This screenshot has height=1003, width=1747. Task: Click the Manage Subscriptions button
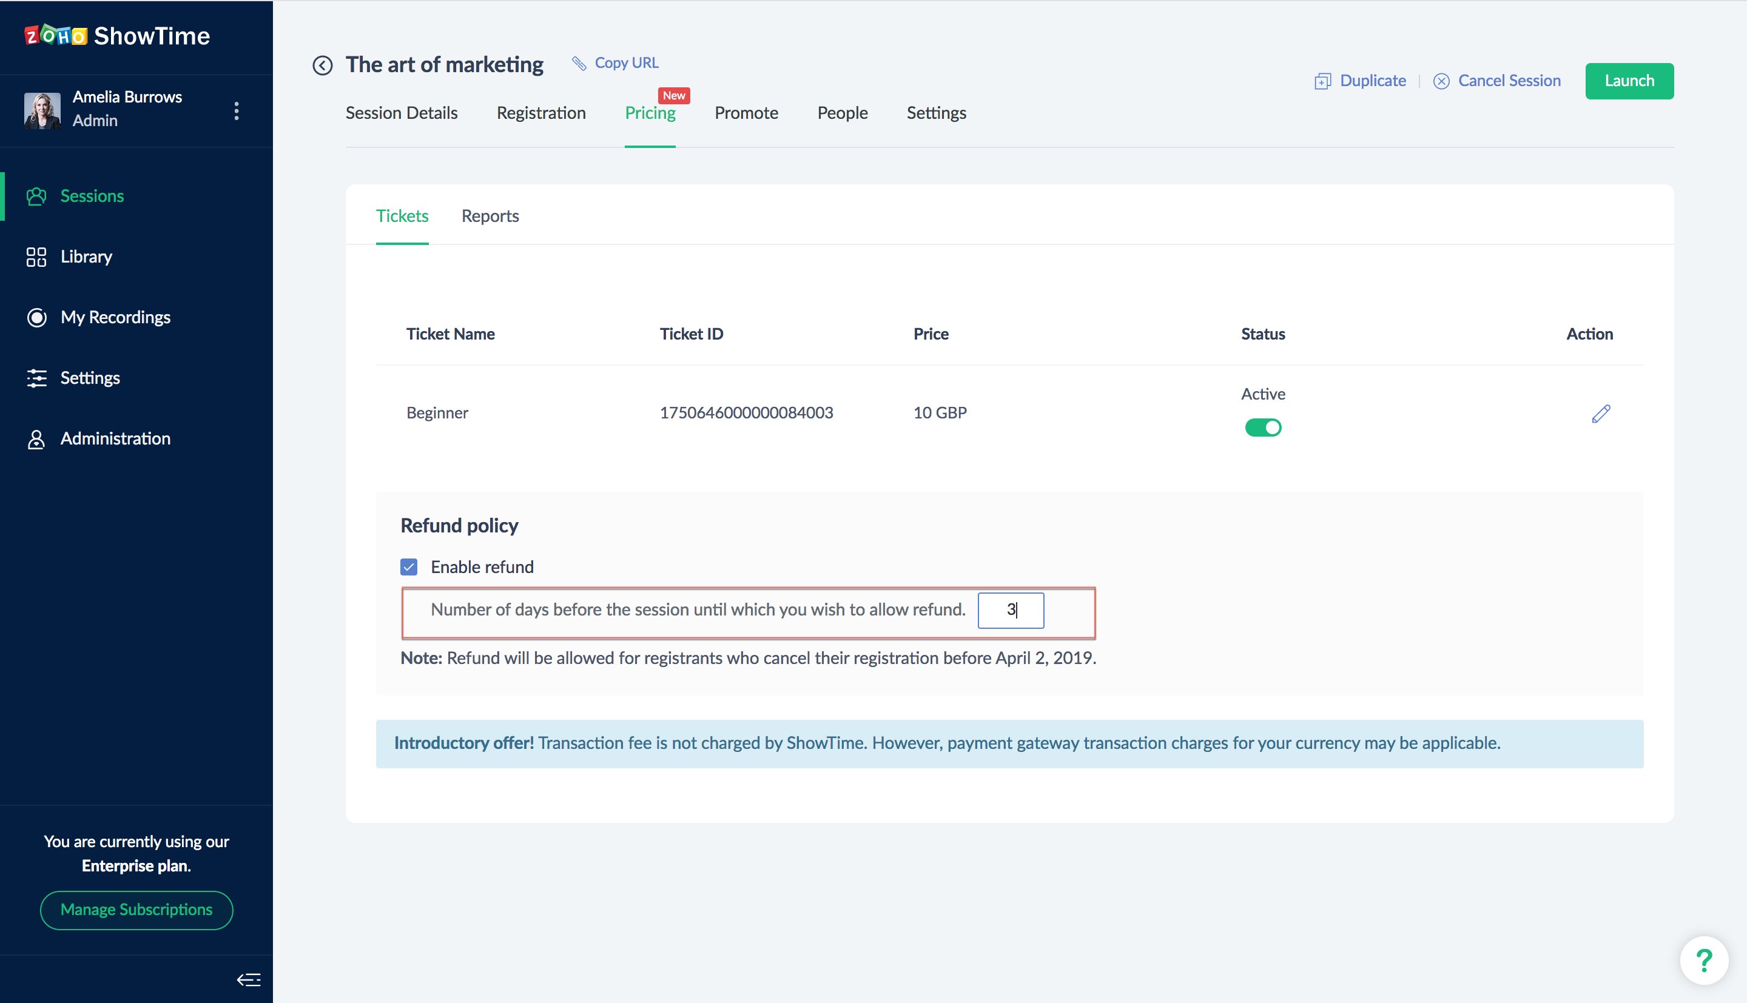(x=136, y=910)
